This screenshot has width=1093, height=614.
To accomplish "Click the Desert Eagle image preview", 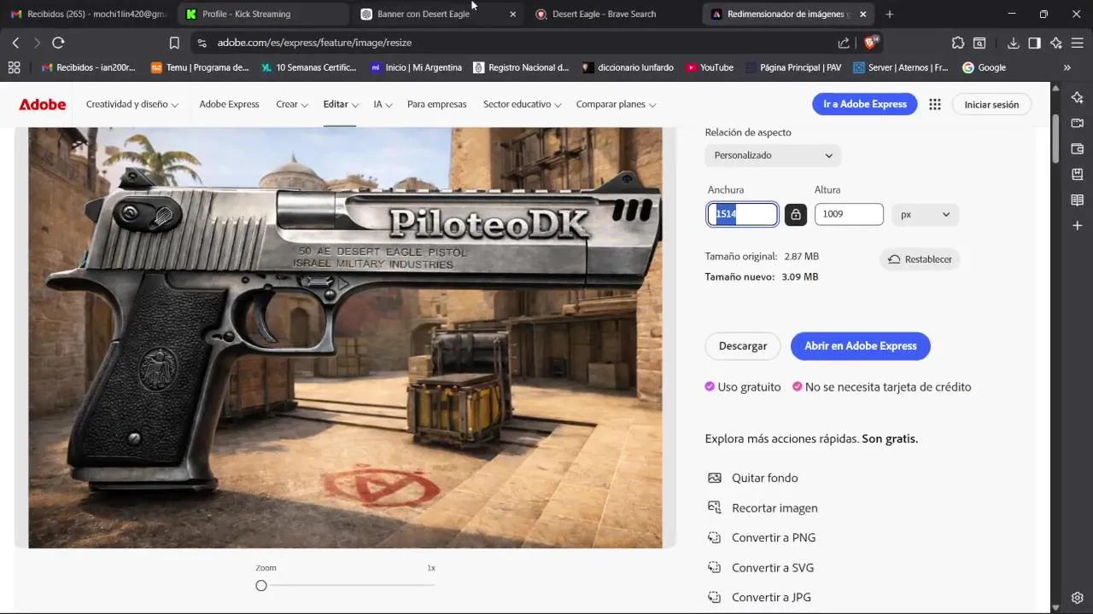I will pyautogui.click(x=345, y=338).
